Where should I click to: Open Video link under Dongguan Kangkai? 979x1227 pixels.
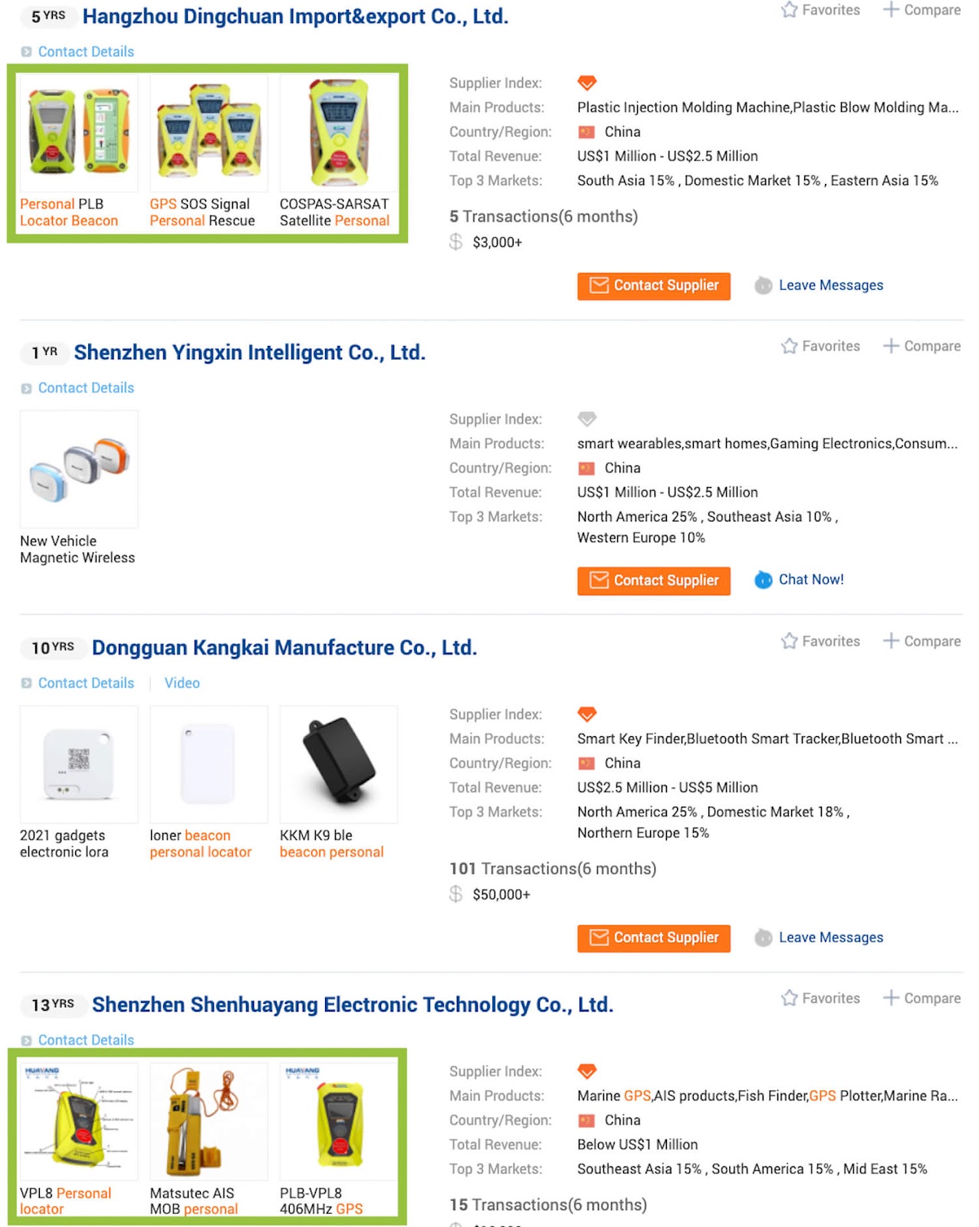tap(182, 683)
